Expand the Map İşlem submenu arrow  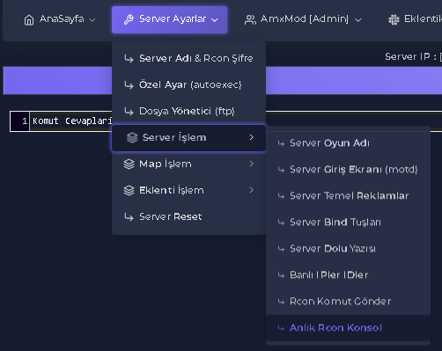coord(251,164)
